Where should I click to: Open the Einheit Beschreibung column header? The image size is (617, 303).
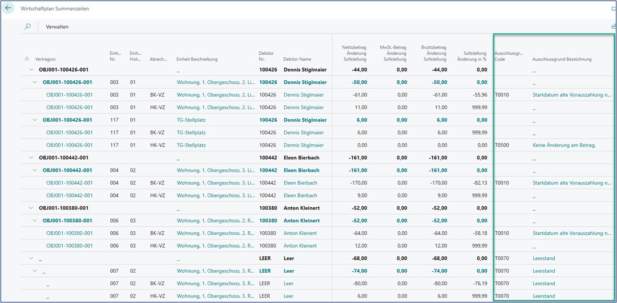tap(197, 59)
